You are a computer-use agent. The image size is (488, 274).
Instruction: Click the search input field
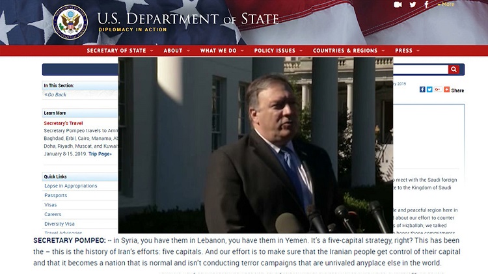420,70
